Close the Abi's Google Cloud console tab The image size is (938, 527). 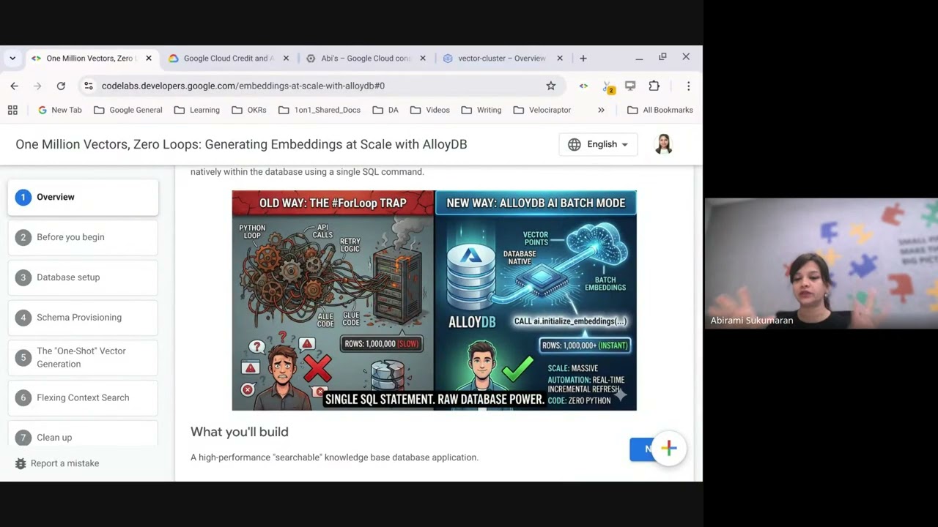click(423, 58)
